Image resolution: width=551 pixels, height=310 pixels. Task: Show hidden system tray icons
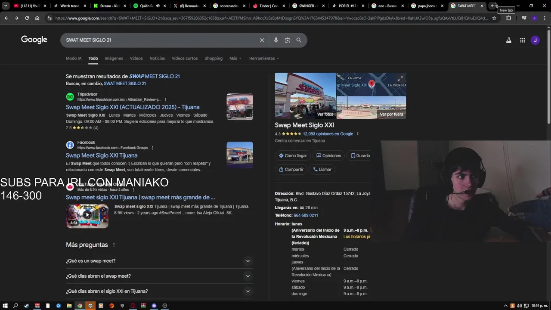pos(505,306)
